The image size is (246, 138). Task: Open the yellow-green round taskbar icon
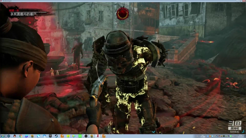(x=68, y=136)
